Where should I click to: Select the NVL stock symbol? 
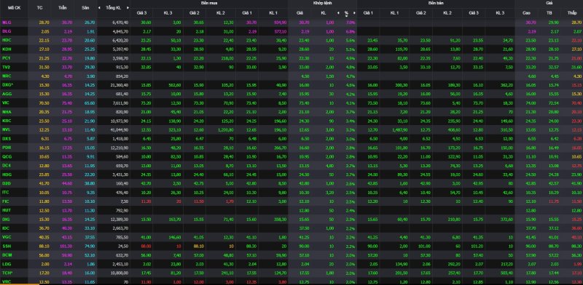coord(6,130)
